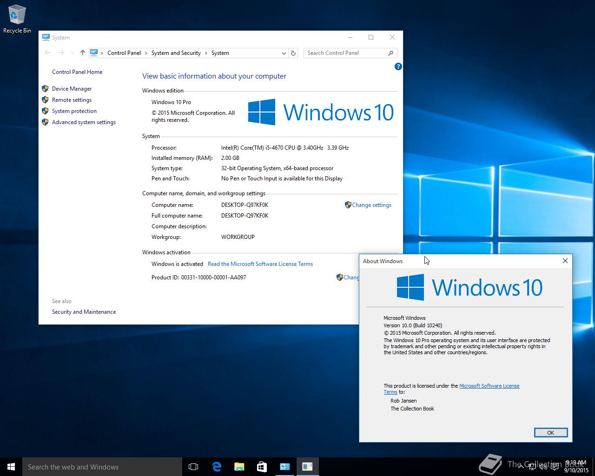The image size is (595, 476).
Task: Click the Forward arrow in System window
Action: coord(61,53)
